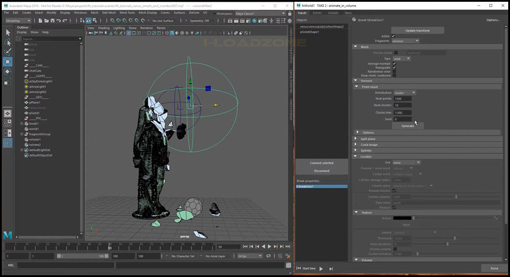Click the Disconnect button
Screen dimensions: 510x277
click(x=322, y=171)
